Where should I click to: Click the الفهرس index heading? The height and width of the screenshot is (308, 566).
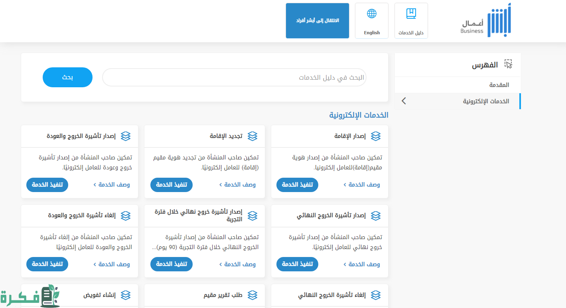coord(485,65)
